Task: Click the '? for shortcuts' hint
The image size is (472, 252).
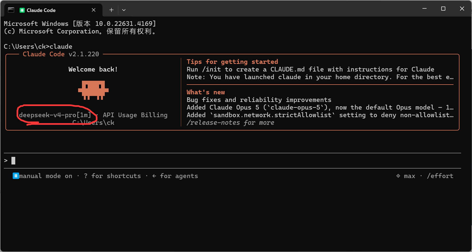Action: [x=112, y=176]
